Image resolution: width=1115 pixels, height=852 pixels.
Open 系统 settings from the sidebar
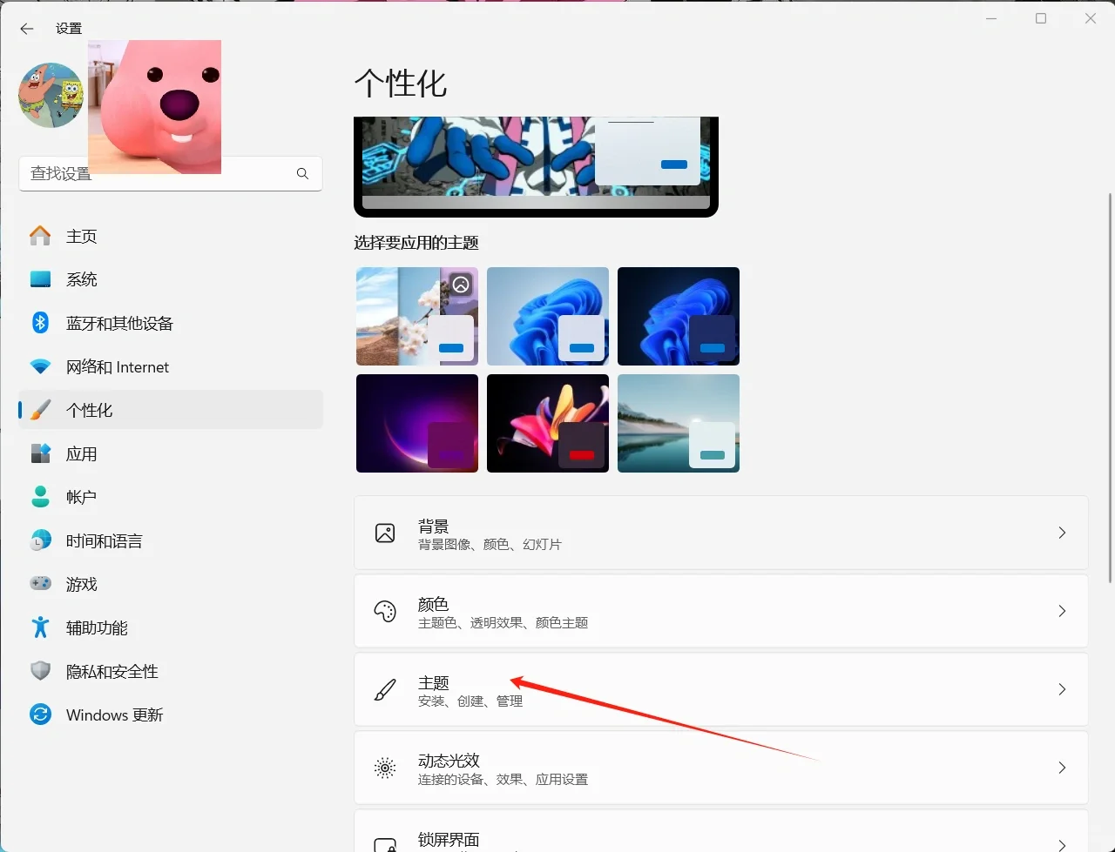click(83, 278)
